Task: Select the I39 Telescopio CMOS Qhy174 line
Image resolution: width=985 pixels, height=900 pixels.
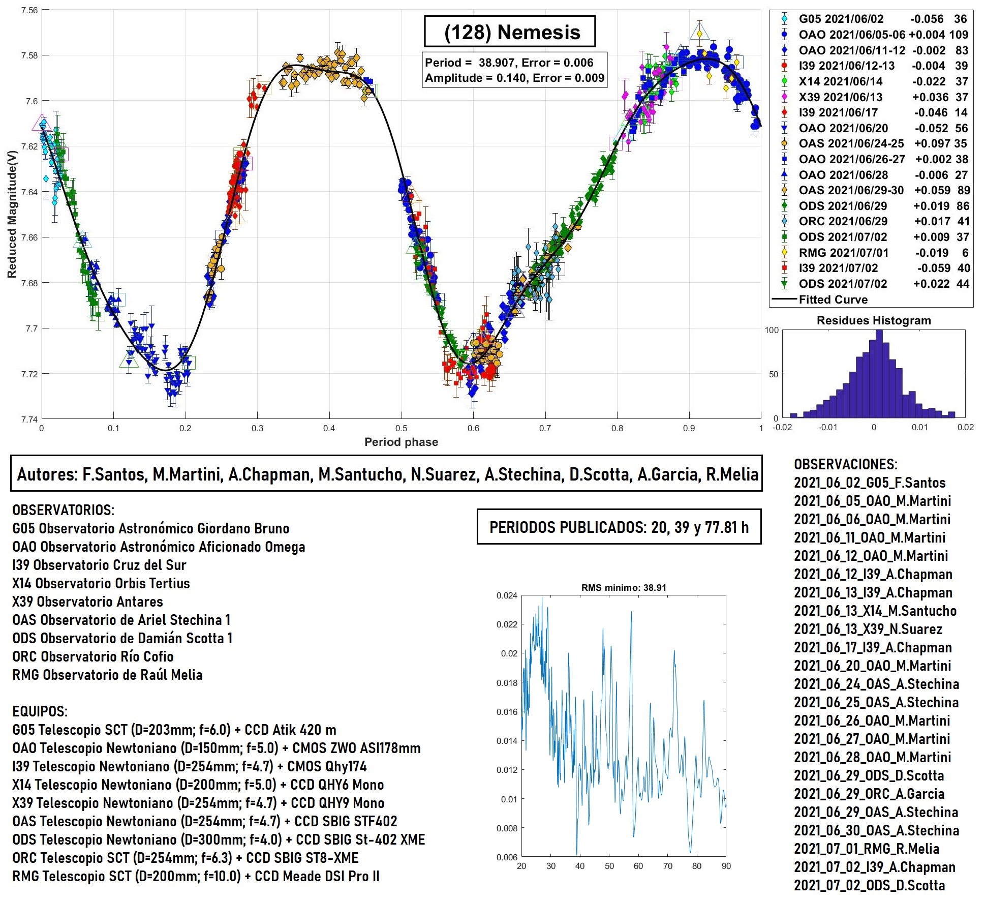Action: click(190, 766)
